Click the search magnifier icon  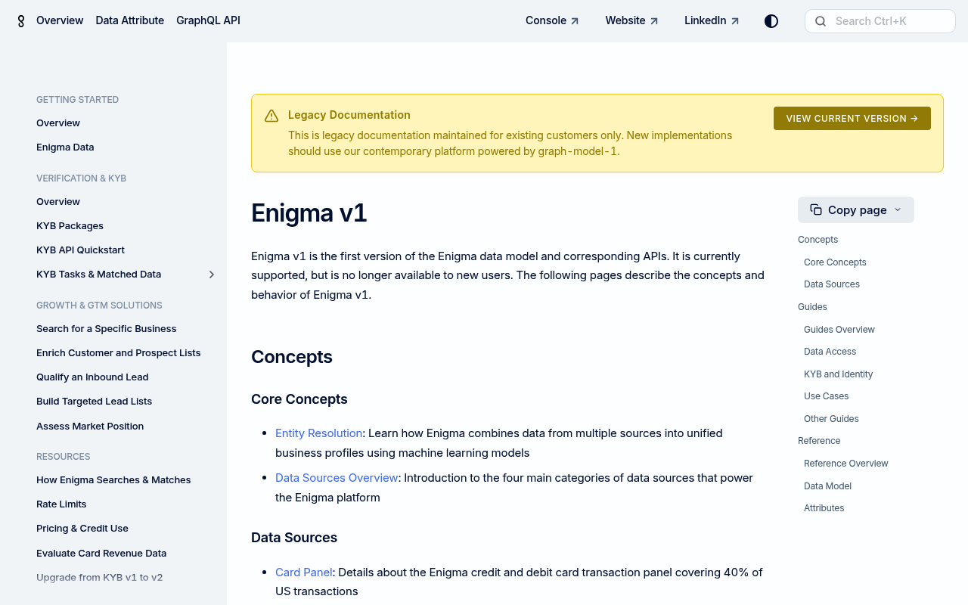click(x=821, y=21)
